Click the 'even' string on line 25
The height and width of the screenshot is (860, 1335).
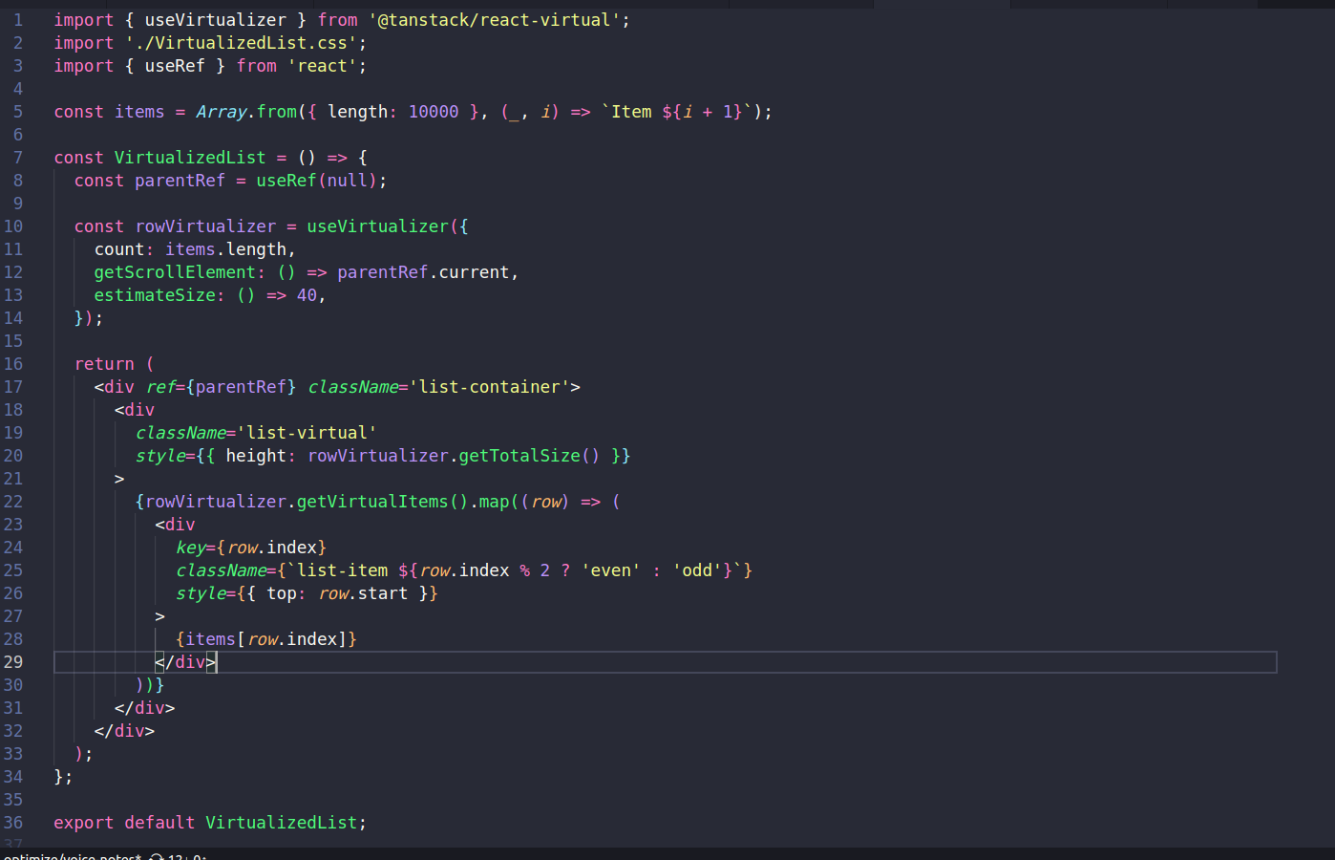click(x=610, y=570)
